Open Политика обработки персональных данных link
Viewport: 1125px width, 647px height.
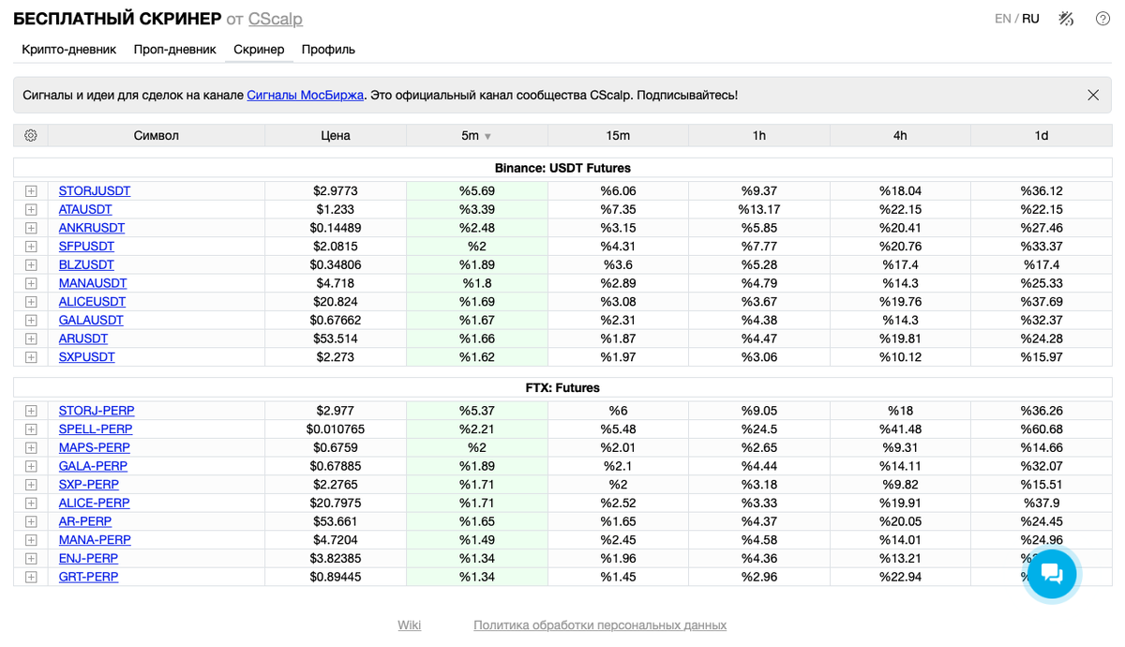600,625
